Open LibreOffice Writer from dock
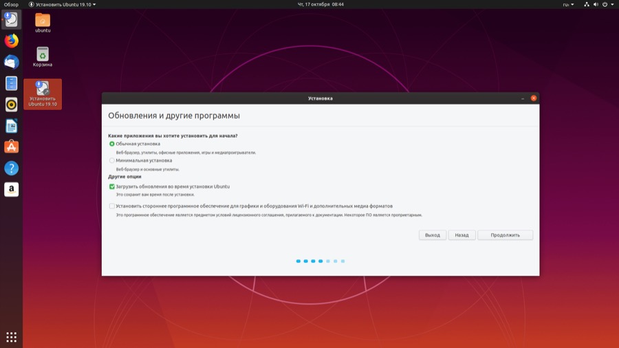Screen dimensions: 619x348 [x=11, y=126]
